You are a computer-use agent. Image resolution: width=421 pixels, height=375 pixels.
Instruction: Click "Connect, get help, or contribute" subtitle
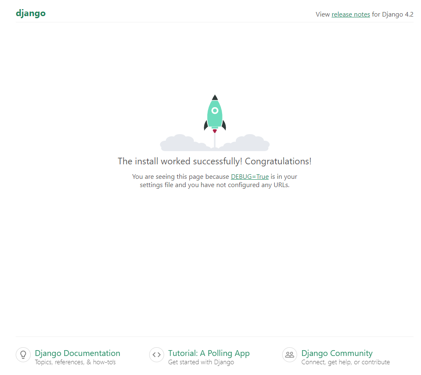346,362
